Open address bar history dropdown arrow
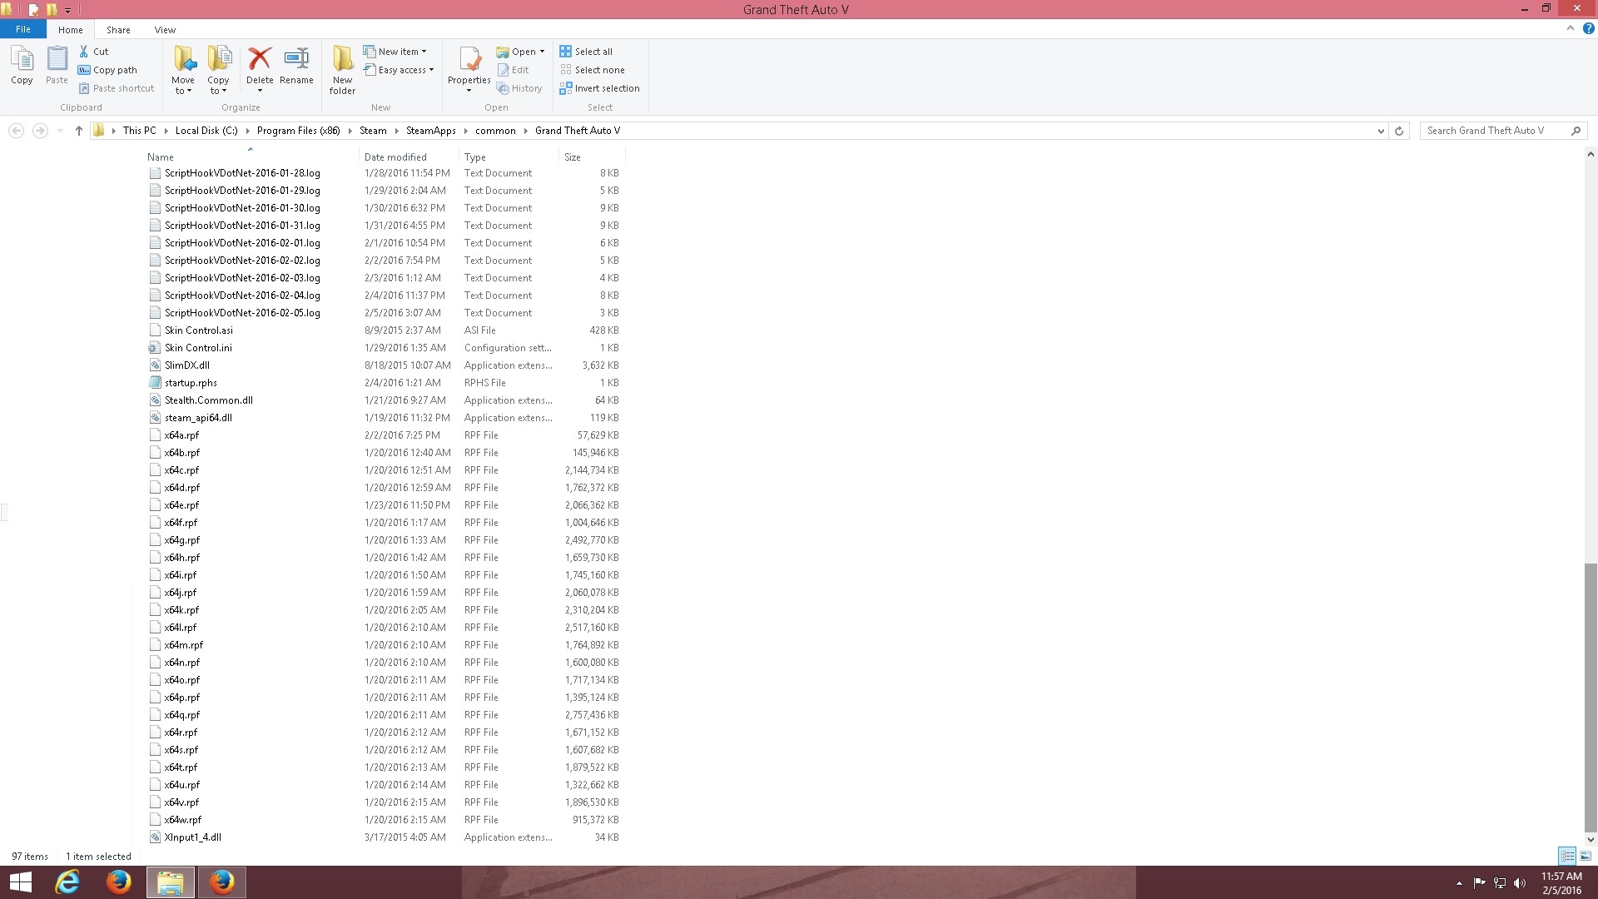 click(x=1381, y=131)
